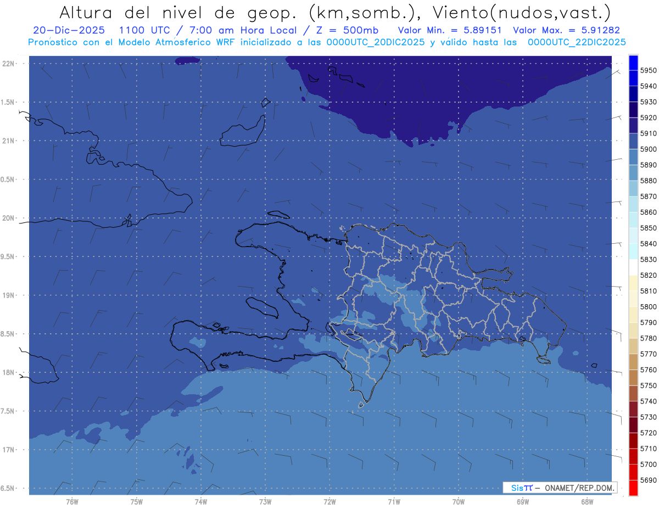Click the '0000UTC_22DIC2025' valid-until text
659x509 pixels.
[576, 42]
